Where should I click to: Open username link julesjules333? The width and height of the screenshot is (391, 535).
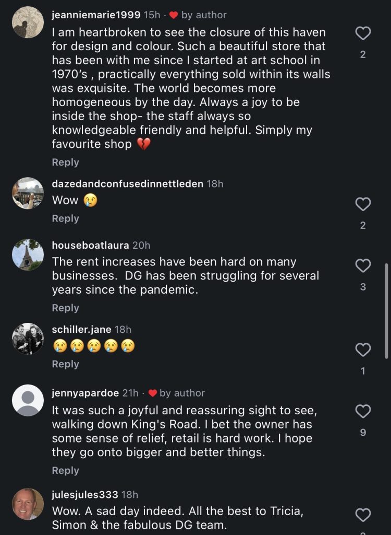coord(85,494)
